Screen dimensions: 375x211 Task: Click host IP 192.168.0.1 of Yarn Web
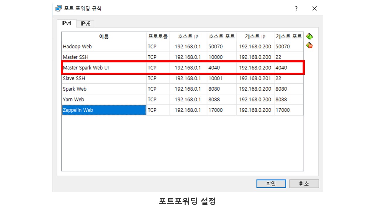click(188, 99)
